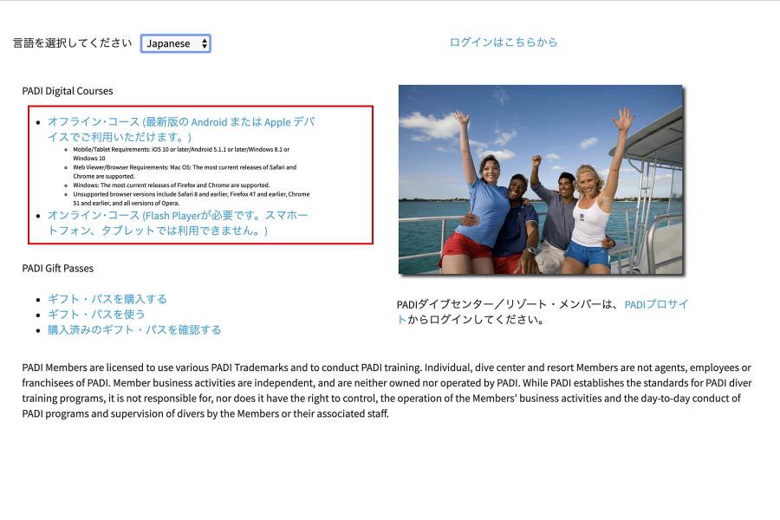The image size is (780, 520).
Task: Click the PADI Members disclaimer paragraph
Action: point(387,390)
